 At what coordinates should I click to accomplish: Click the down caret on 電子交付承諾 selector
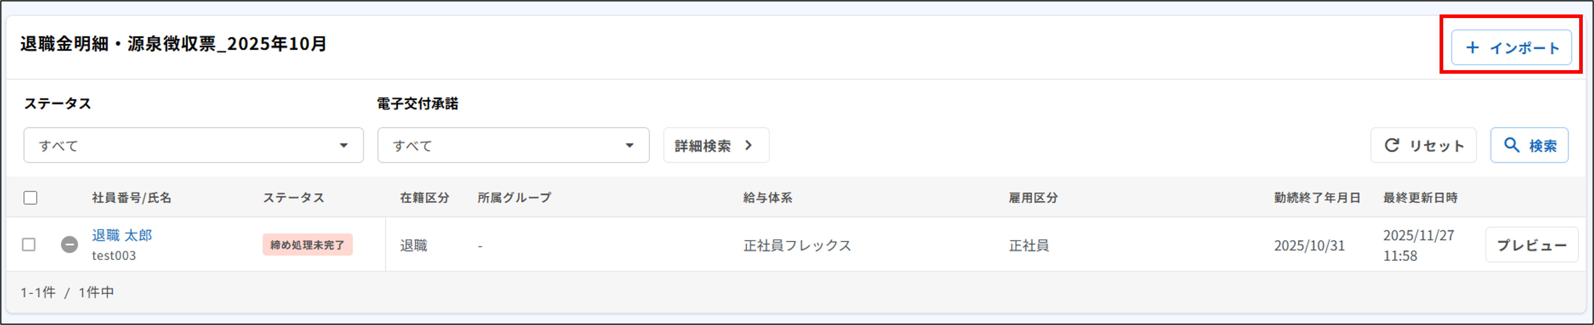[x=629, y=145]
